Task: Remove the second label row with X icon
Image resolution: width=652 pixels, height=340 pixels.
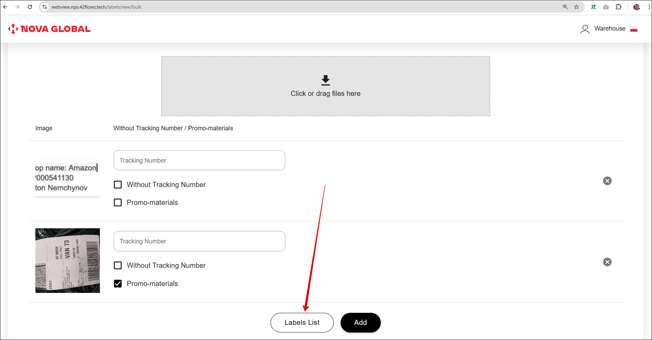Action: click(x=607, y=262)
